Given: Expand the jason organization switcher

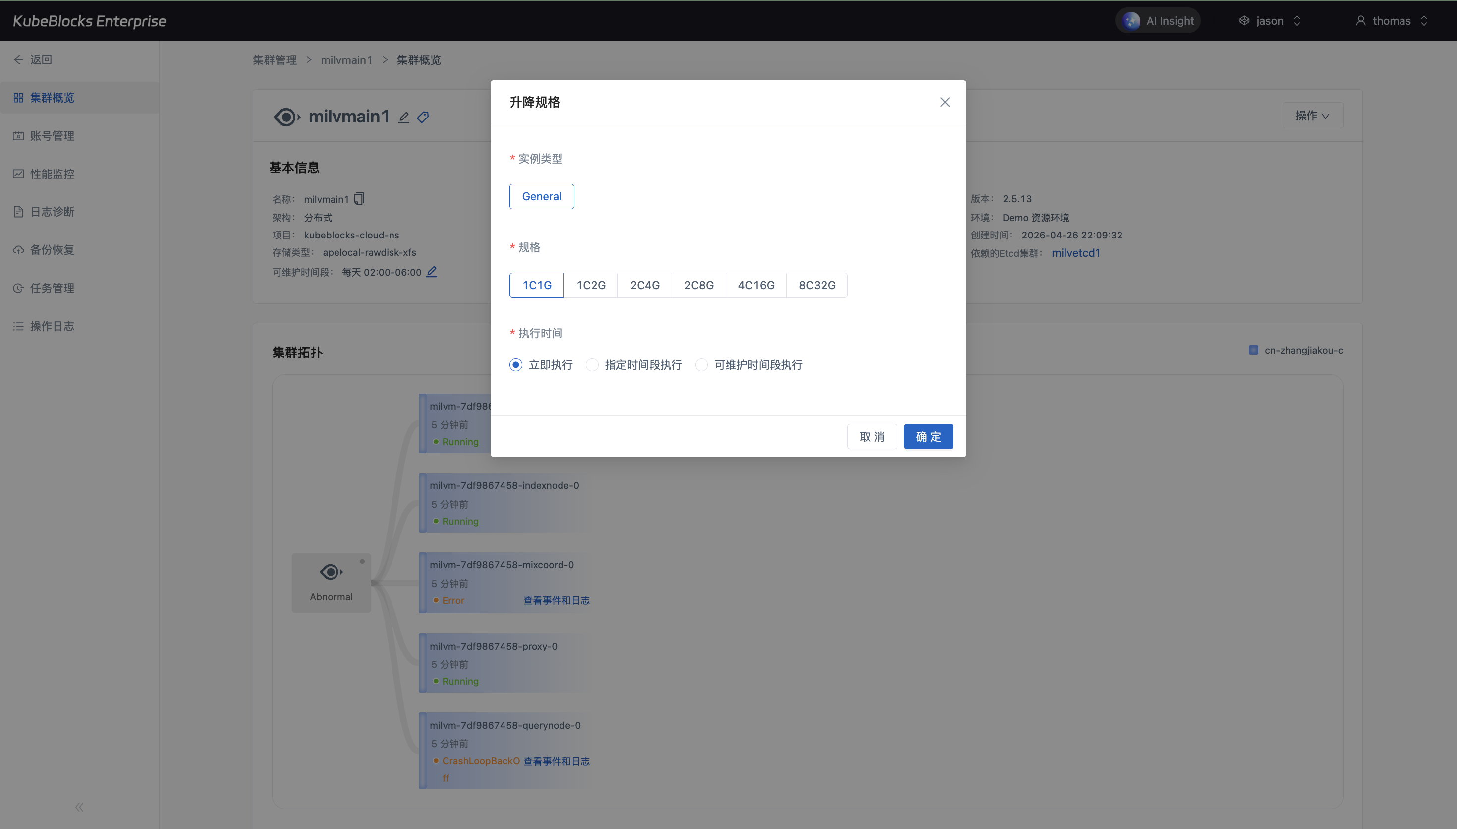Looking at the screenshot, I should pyautogui.click(x=1270, y=21).
